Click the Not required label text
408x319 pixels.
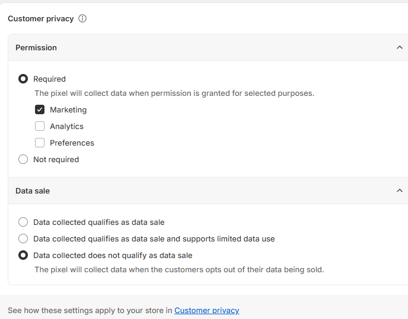[x=56, y=159]
